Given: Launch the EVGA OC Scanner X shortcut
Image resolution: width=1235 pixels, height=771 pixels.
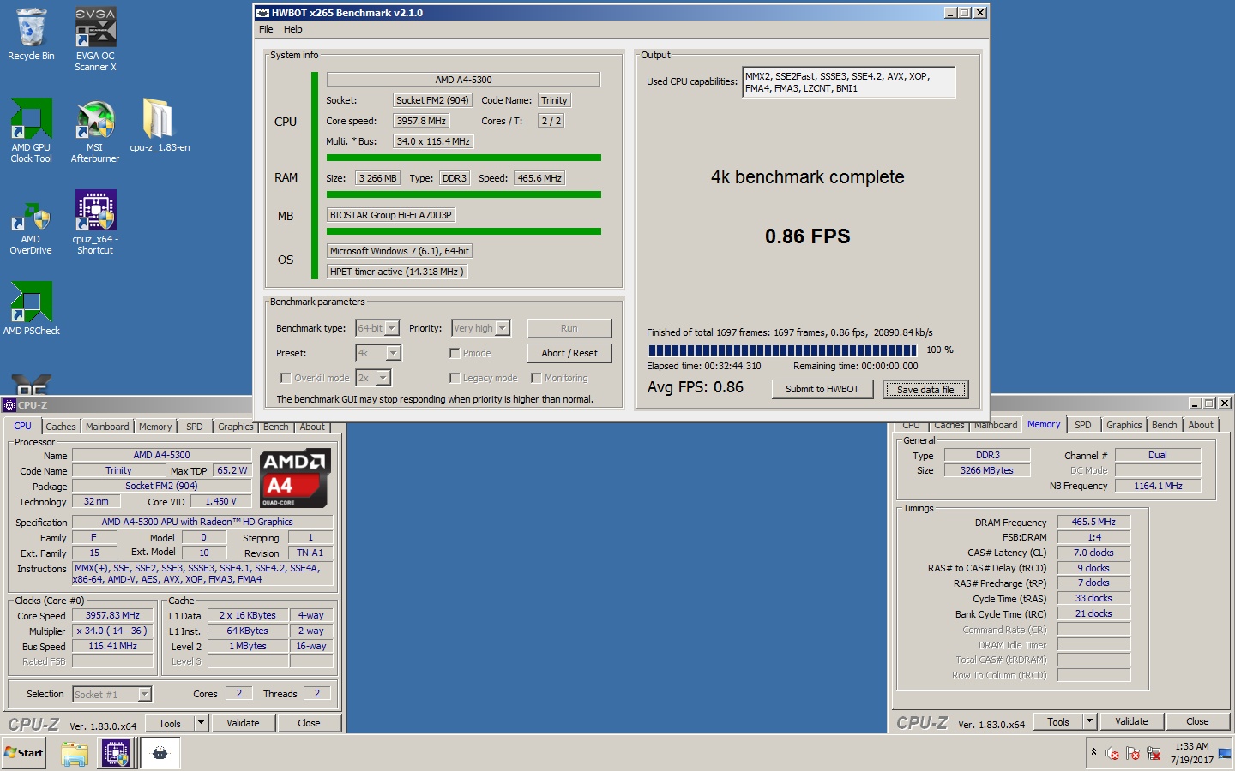Looking at the screenshot, I should [x=95, y=39].
